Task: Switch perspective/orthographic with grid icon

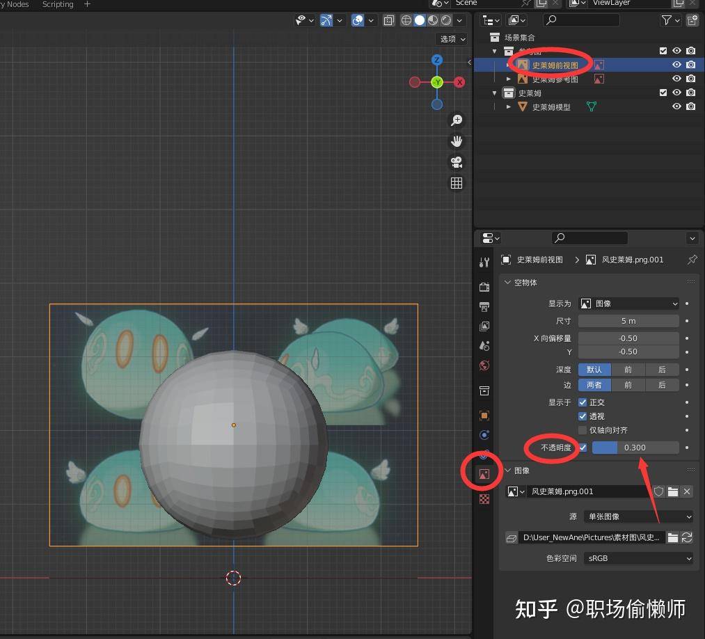Action: point(457,183)
